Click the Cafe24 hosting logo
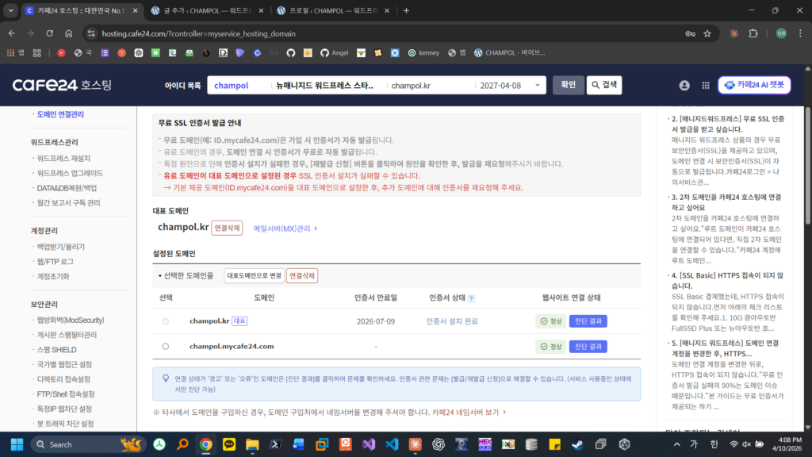The width and height of the screenshot is (812, 457). tap(62, 85)
